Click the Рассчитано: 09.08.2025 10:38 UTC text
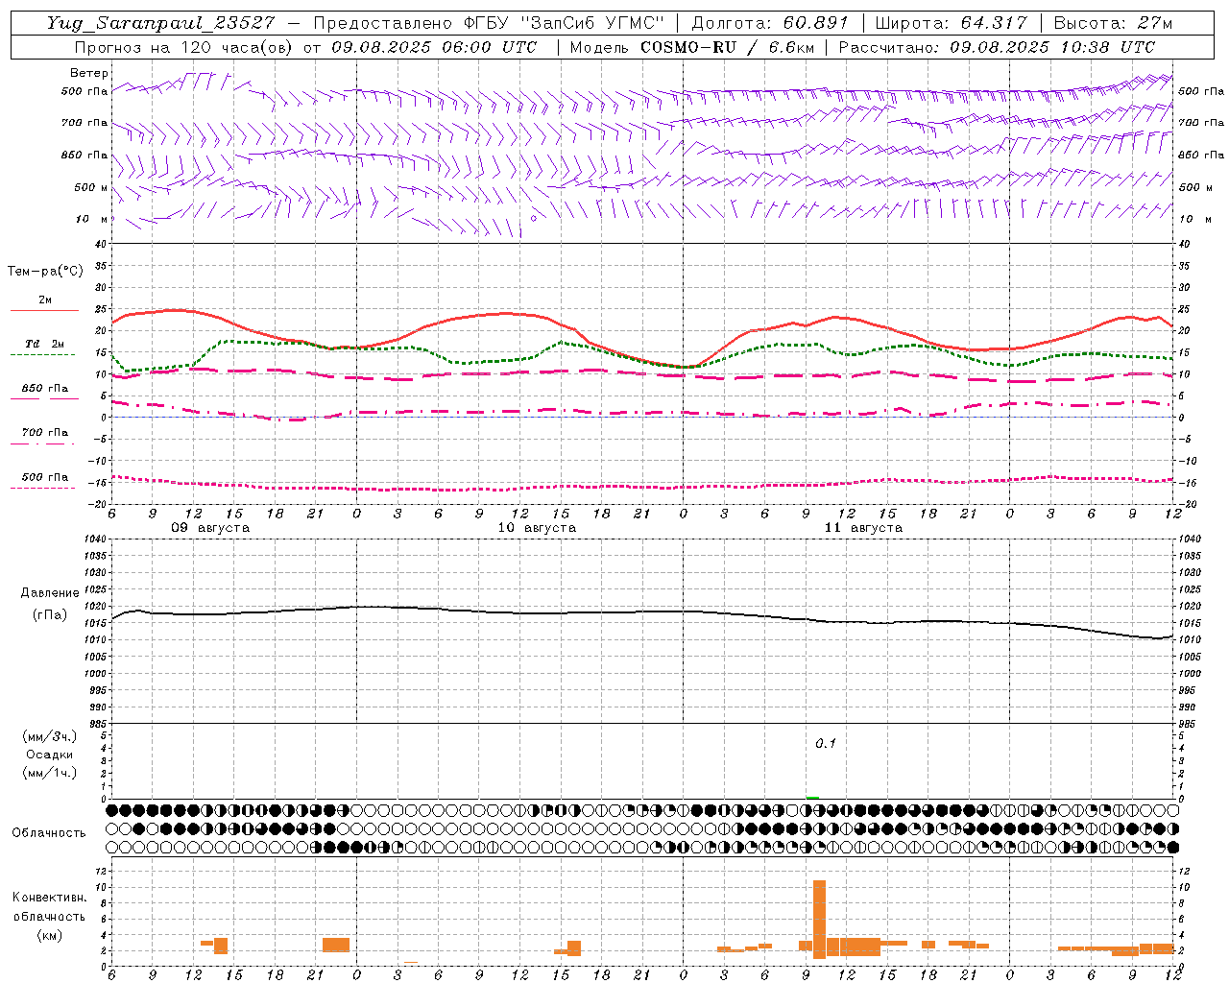1229x983 pixels. [997, 47]
